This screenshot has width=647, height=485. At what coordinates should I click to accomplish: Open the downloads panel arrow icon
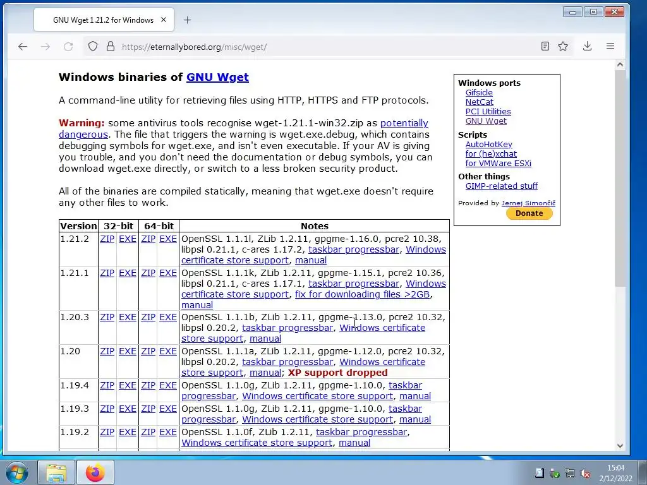[587, 46]
